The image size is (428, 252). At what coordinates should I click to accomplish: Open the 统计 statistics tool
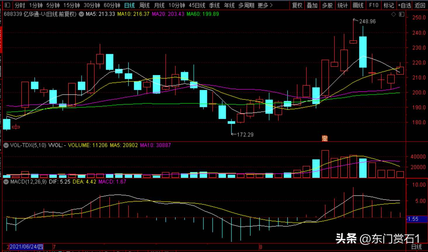(342, 5)
